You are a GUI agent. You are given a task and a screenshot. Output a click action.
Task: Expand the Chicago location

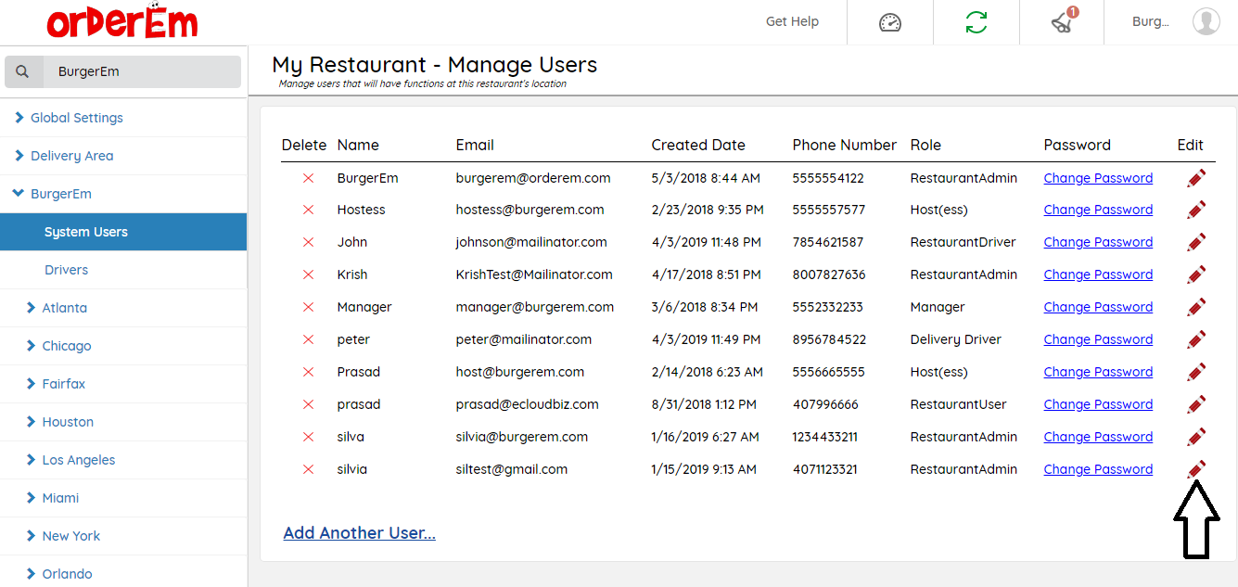pos(66,346)
